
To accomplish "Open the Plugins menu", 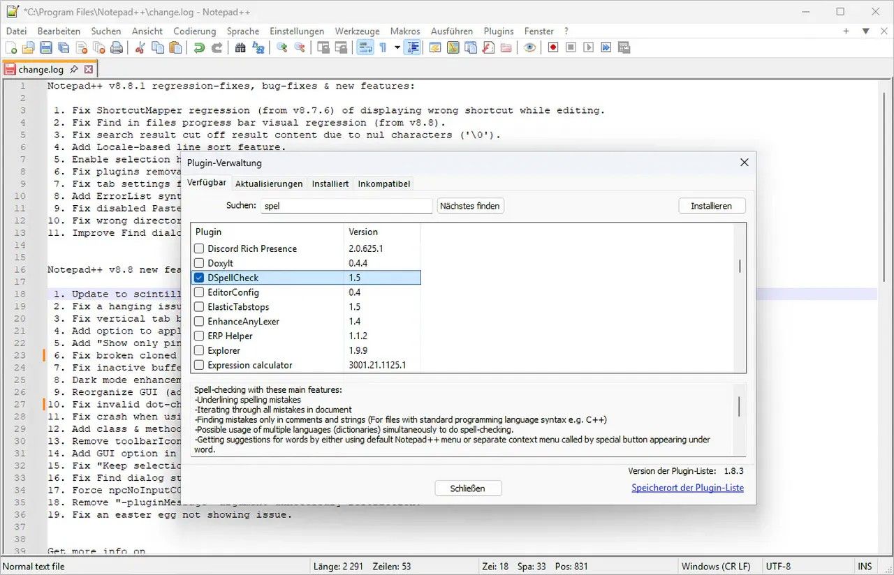I will coord(498,31).
